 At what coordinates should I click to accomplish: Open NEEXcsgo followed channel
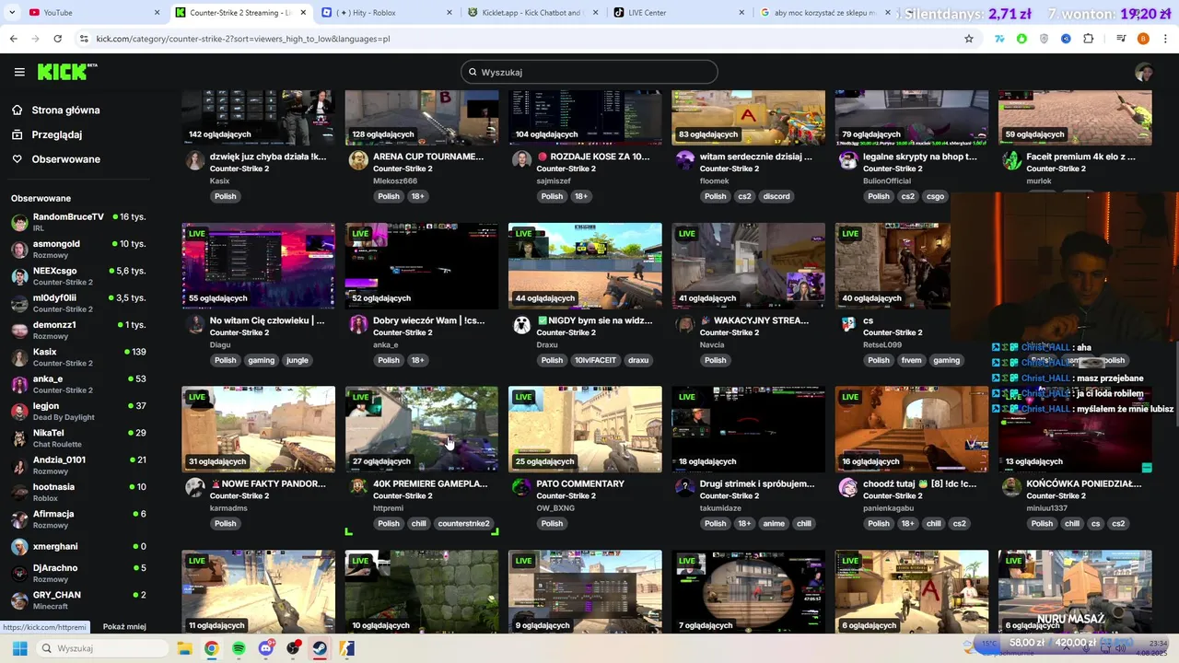[x=78, y=276]
